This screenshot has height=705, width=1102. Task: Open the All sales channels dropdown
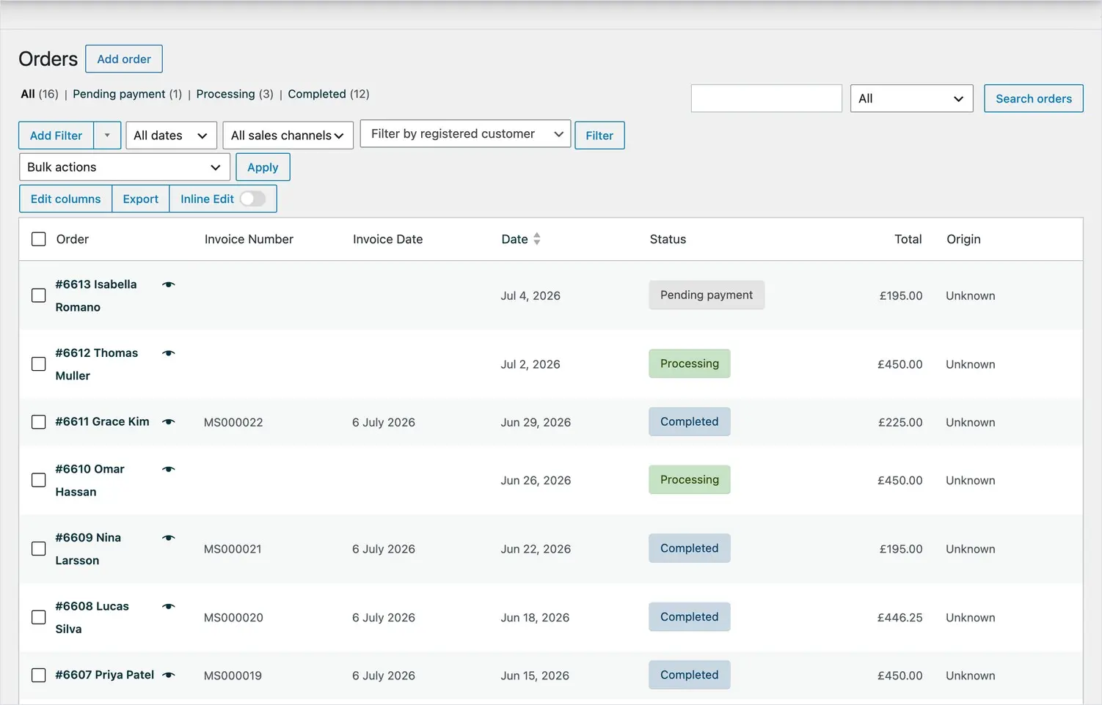(x=288, y=136)
